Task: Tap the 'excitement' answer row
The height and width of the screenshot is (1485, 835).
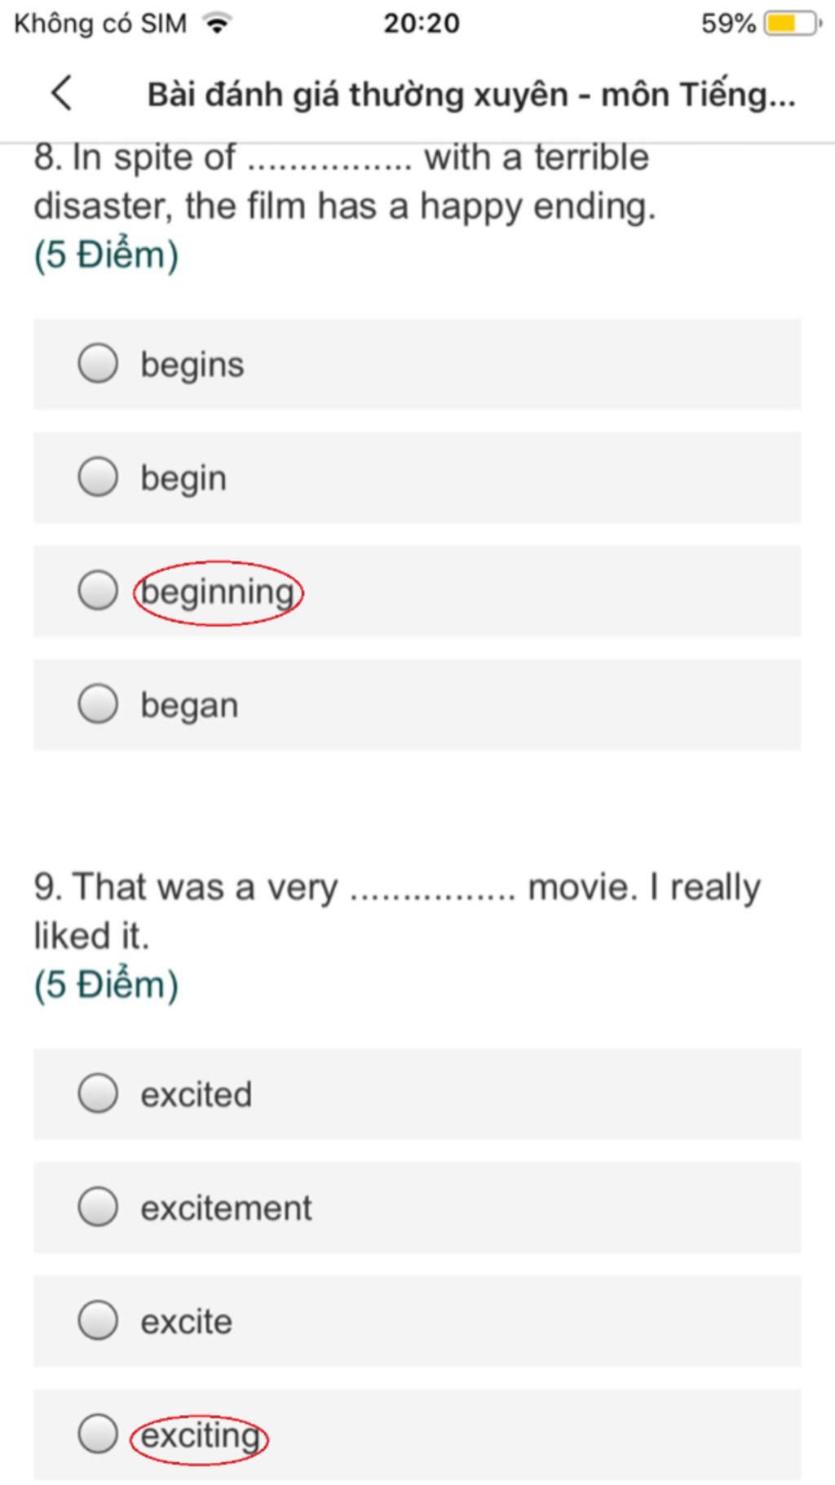Action: pos(489,1208)
